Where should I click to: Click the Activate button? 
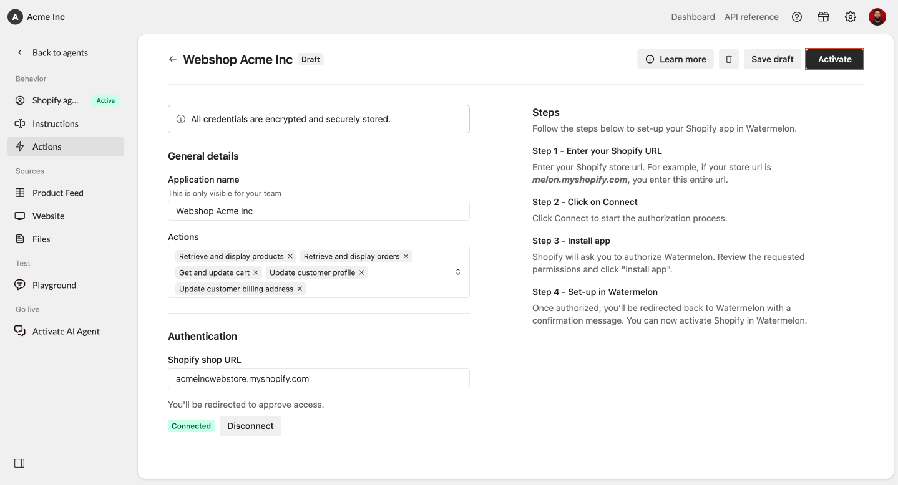pos(834,59)
